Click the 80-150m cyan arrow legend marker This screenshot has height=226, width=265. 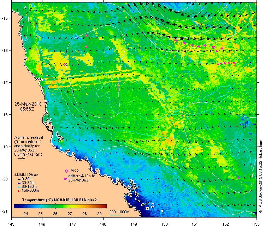19,187
